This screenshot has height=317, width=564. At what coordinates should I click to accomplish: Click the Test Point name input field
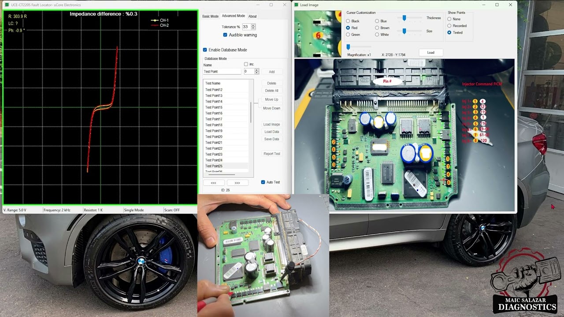[x=223, y=71]
